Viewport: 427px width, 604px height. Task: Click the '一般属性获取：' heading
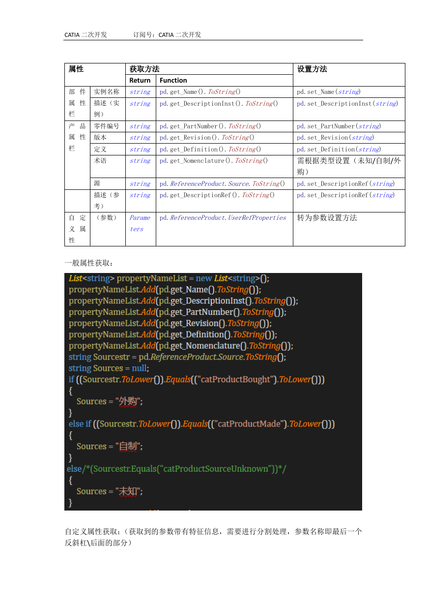pos(88,263)
